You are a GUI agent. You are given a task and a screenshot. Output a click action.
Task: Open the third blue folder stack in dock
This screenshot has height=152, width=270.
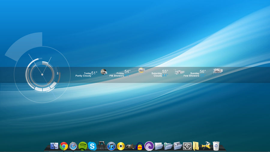(x=178, y=146)
